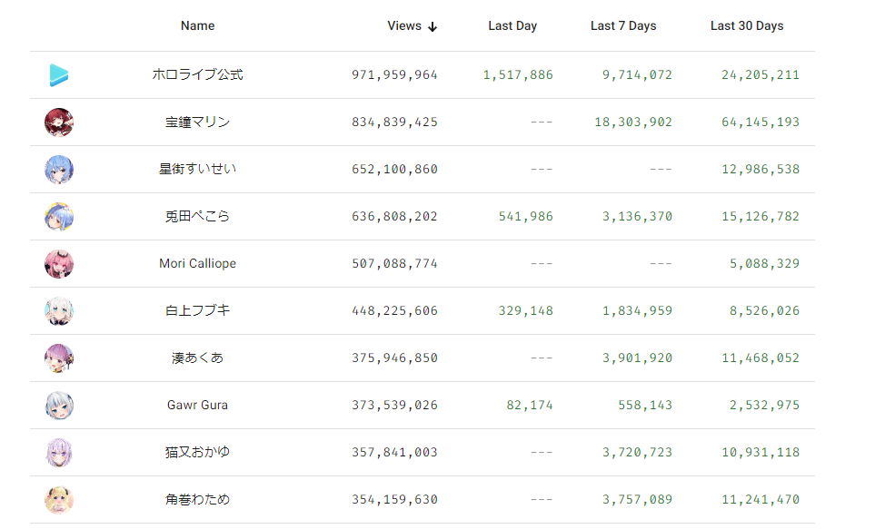Image resolution: width=885 pixels, height=529 pixels.
Task: Sort by Last 30 Days header
Action: pyautogui.click(x=746, y=25)
